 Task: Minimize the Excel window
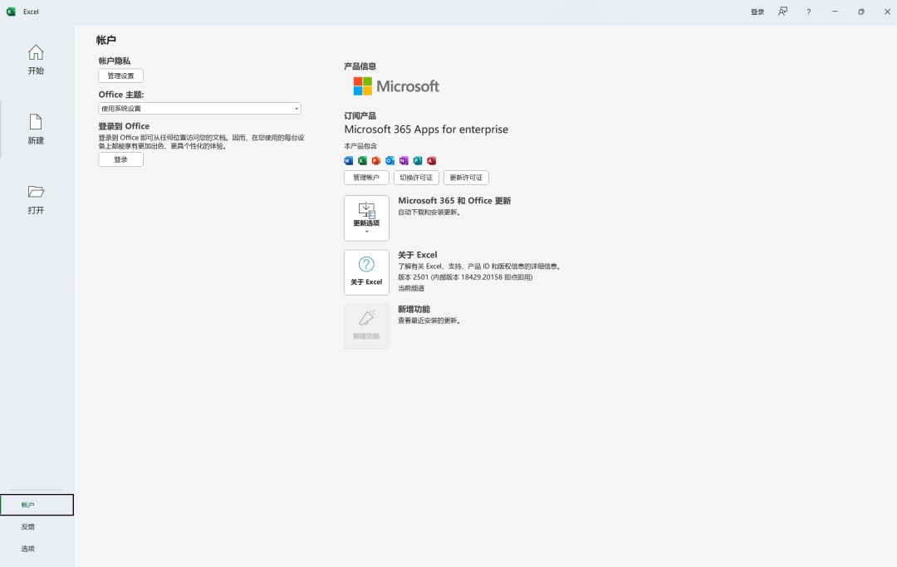835,12
